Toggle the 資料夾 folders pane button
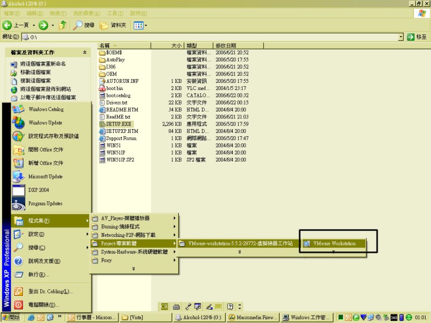 point(113,25)
